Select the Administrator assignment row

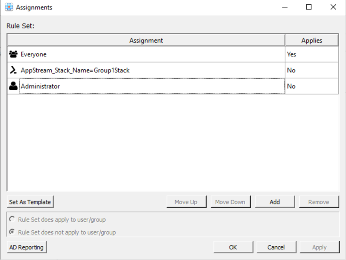[x=128, y=86]
